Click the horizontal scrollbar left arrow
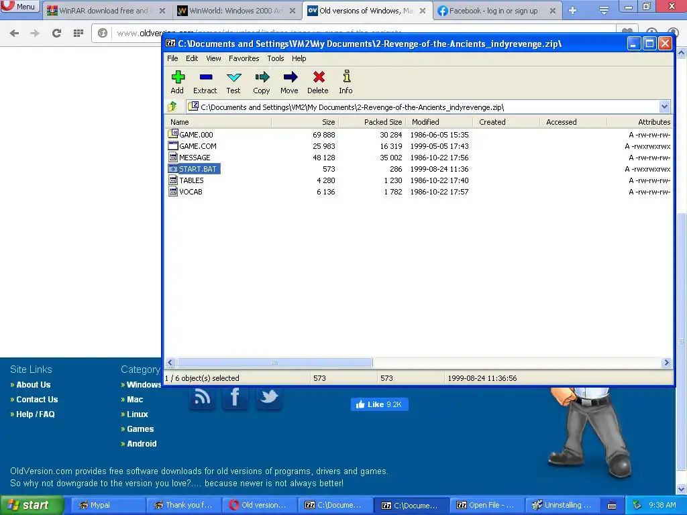Image resolution: width=687 pixels, height=515 pixels. 170,363
